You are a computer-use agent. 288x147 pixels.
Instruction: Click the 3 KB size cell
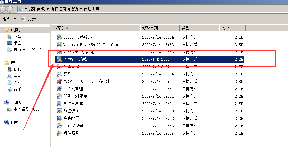(239, 45)
